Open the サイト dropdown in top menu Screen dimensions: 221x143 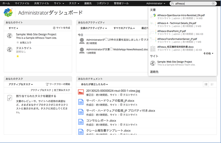[x=59, y=3]
